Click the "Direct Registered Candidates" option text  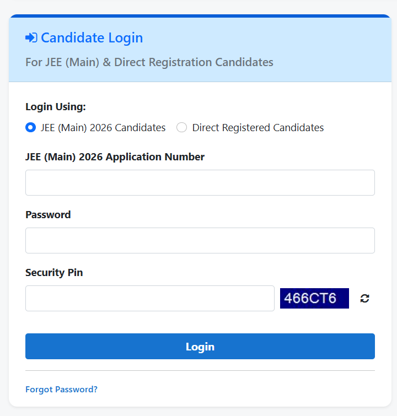pyautogui.click(x=257, y=128)
